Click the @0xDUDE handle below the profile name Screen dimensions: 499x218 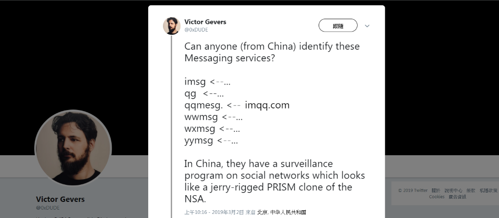click(x=47, y=208)
